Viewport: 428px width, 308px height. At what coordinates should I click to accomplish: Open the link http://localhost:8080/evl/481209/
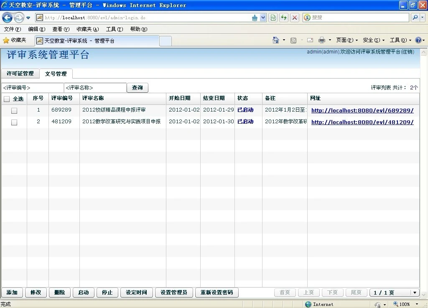point(362,122)
